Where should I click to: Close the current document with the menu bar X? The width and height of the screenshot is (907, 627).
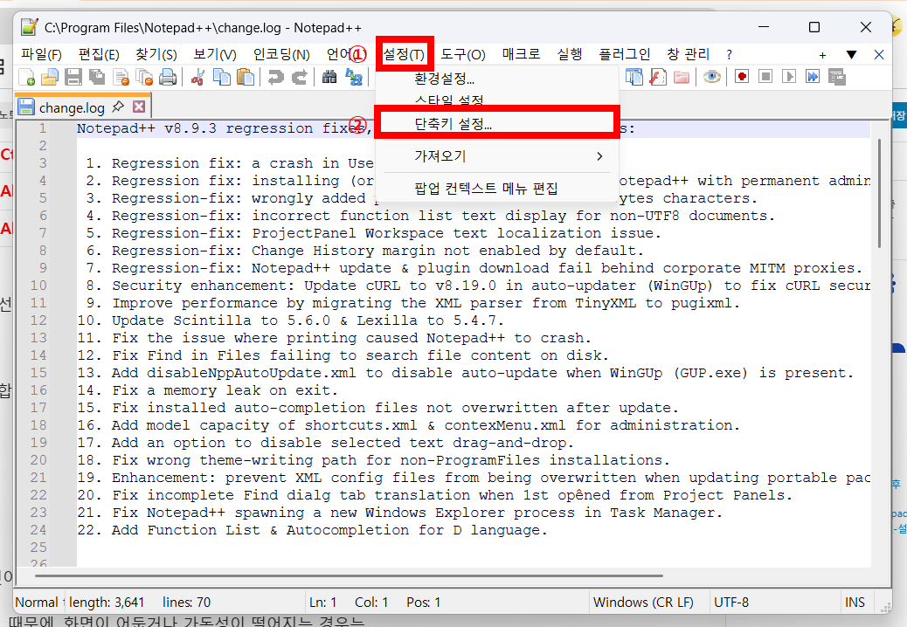click(879, 55)
